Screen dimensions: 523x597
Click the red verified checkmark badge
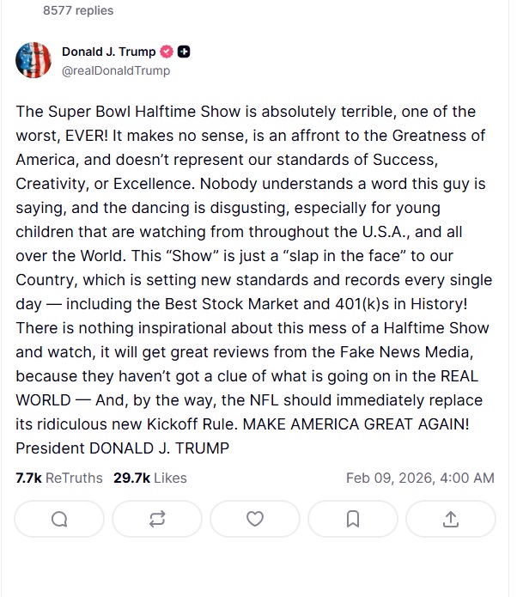167,52
